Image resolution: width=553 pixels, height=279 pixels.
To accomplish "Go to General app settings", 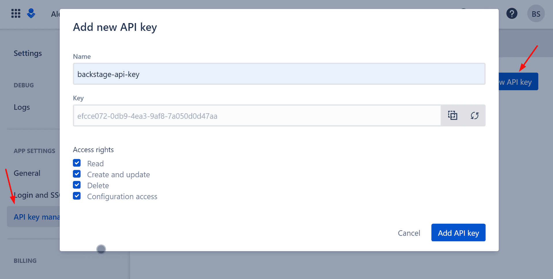I will 27,173.
